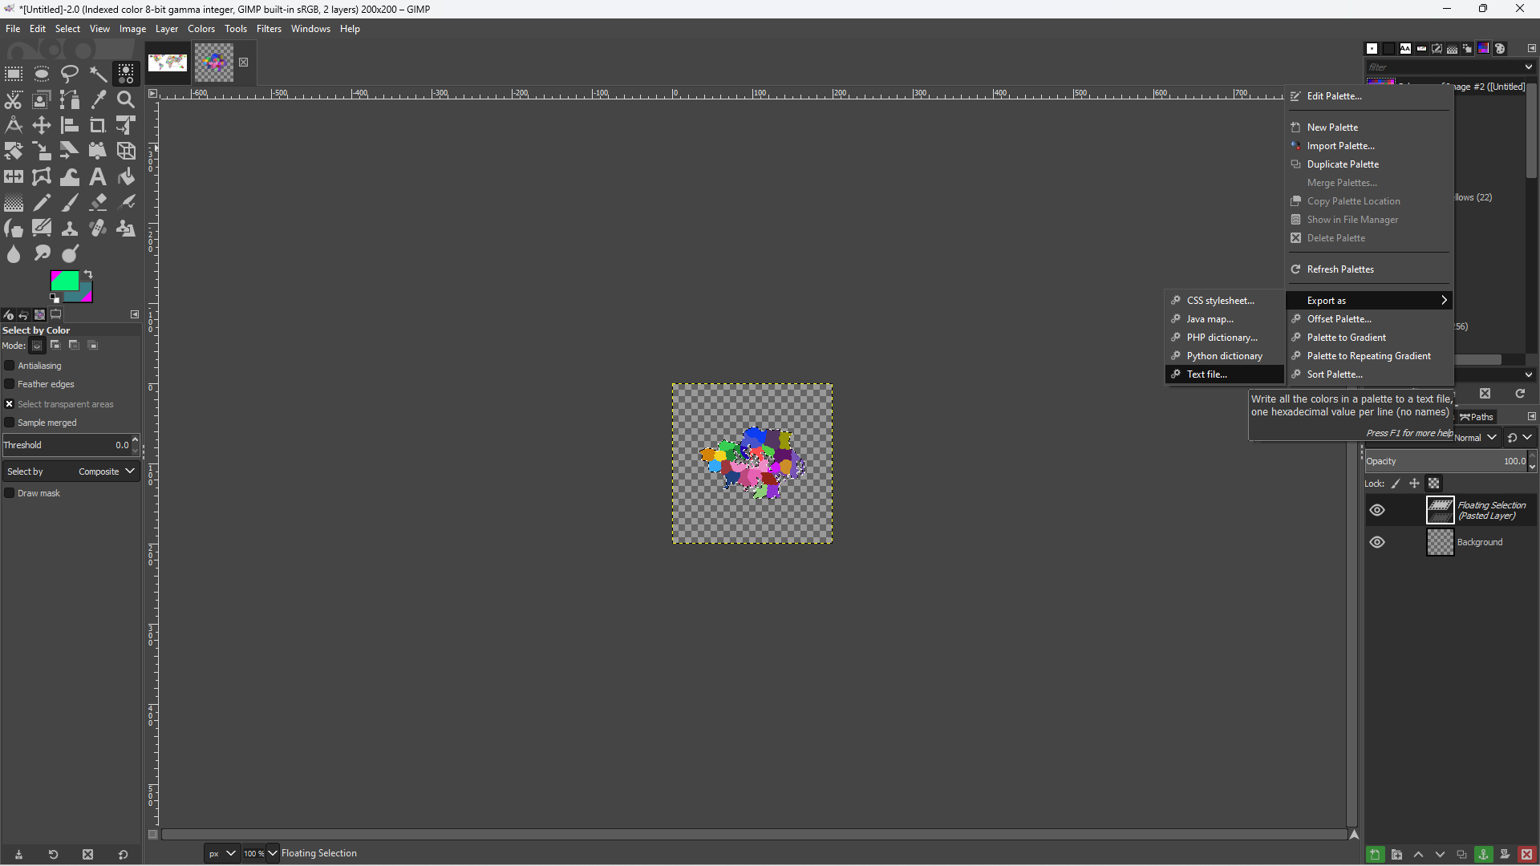Click Palette to Gradient menu entry
The height and width of the screenshot is (866, 1540).
click(1346, 338)
